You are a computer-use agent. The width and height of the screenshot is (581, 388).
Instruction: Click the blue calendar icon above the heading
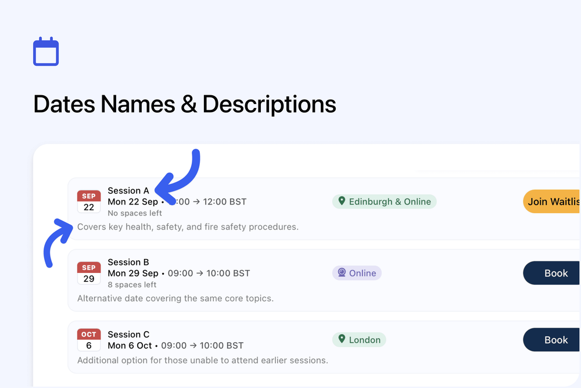click(x=46, y=52)
